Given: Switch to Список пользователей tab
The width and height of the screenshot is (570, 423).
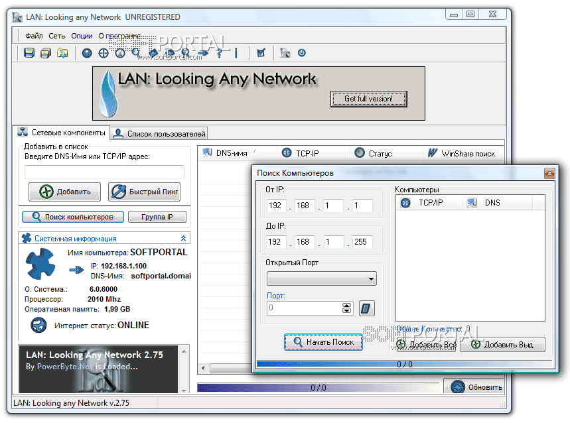Looking at the screenshot, I should (159, 134).
